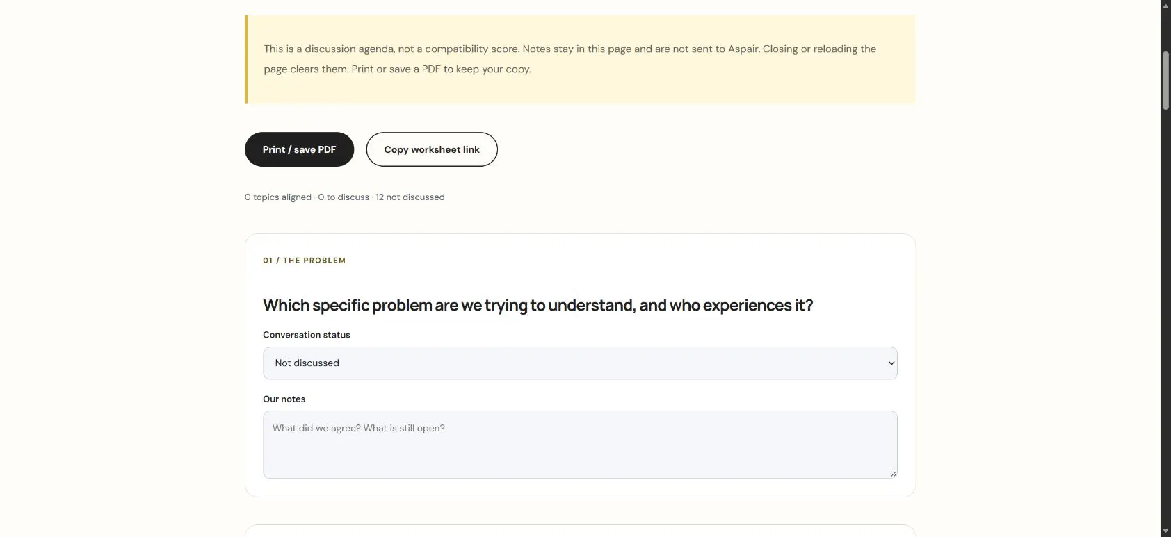The image size is (1171, 537).
Task: Click the scrollbar down arrow
Action: [x=1165, y=531]
